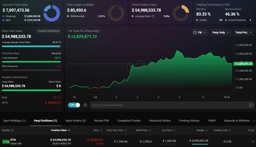Click the Current Positions button
The image size is (256, 147).
[x=48, y=31]
